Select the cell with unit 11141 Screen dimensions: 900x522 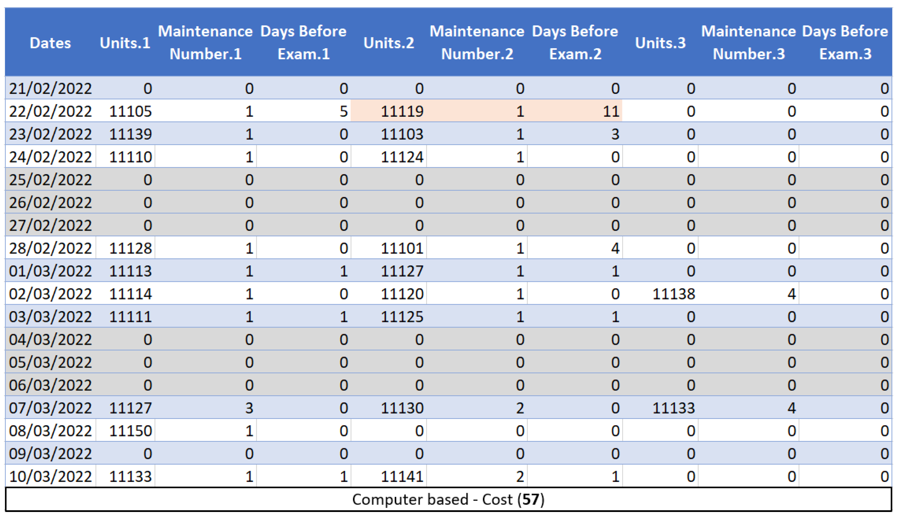(402, 476)
